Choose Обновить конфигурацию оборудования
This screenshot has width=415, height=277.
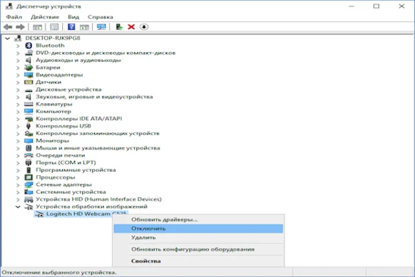click(198, 249)
